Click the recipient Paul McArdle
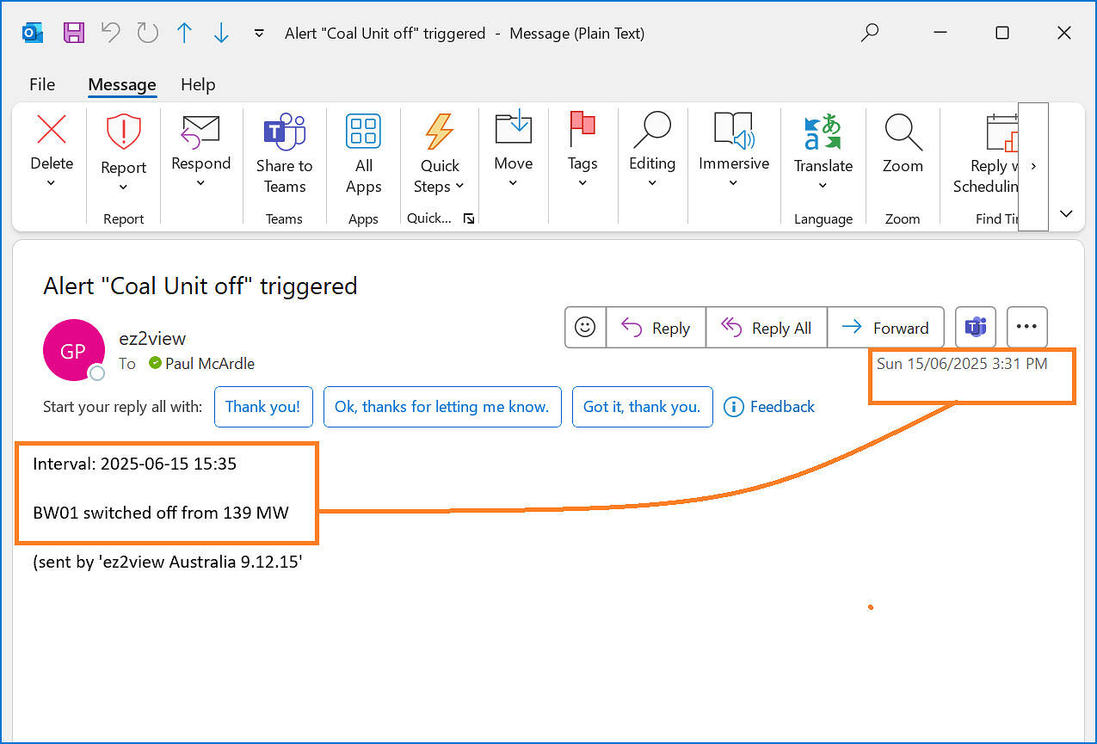The height and width of the screenshot is (744, 1097). pyautogui.click(x=210, y=364)
